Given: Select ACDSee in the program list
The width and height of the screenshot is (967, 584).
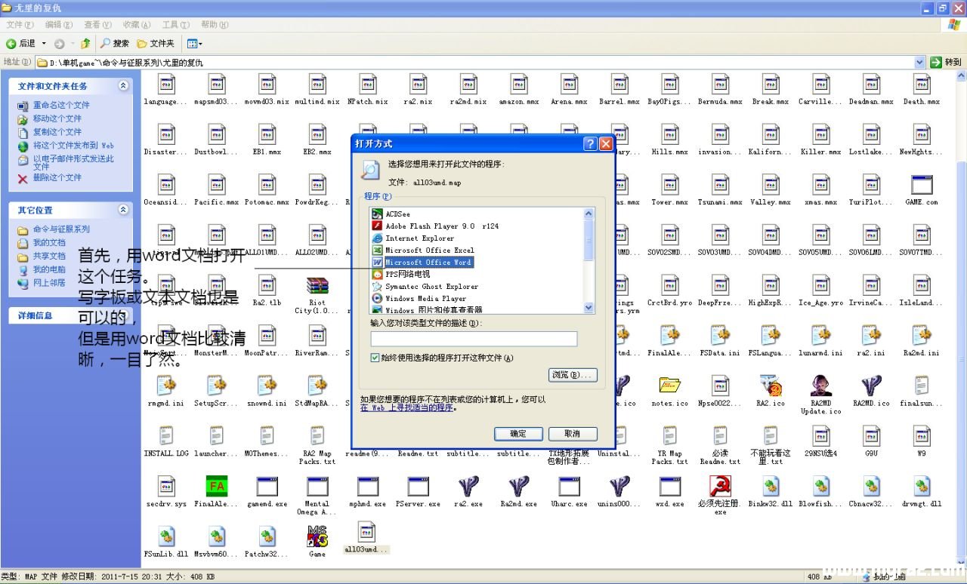Looking at the screenshot, I should (398, 214).
